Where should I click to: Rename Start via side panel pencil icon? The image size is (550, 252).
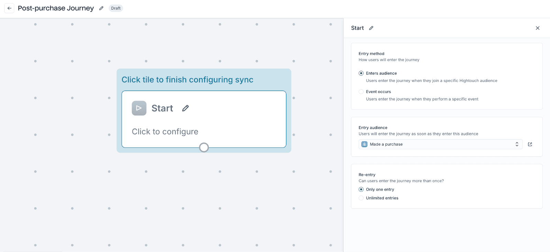click(371, 28)
